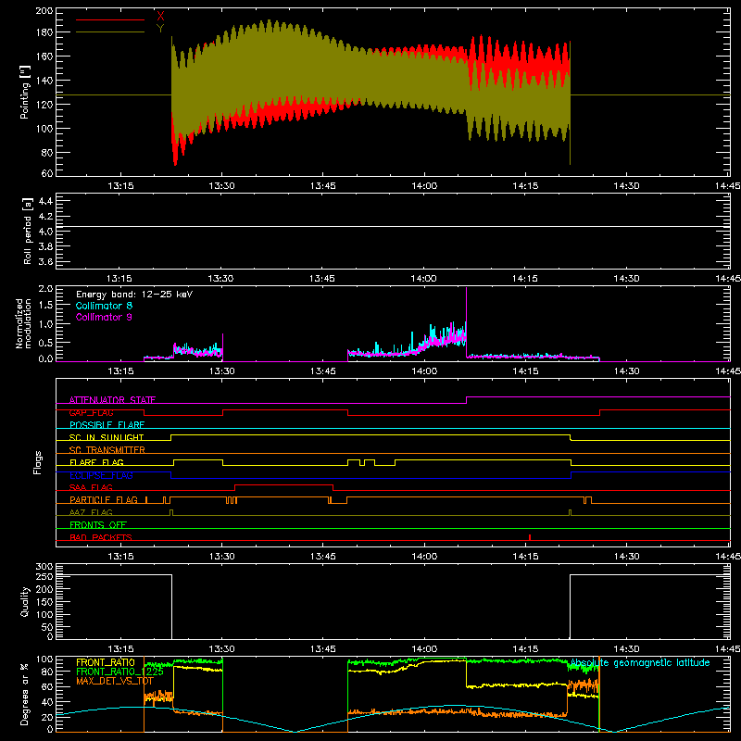This screenshot has height=741, width=741.
Task: Select the PARTICLE_FLAG label
Action: (104, 499)
